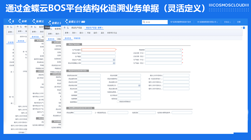251x140 pixels.
Task: Focus the 药品本位码 field
Action: pos(89,89)
